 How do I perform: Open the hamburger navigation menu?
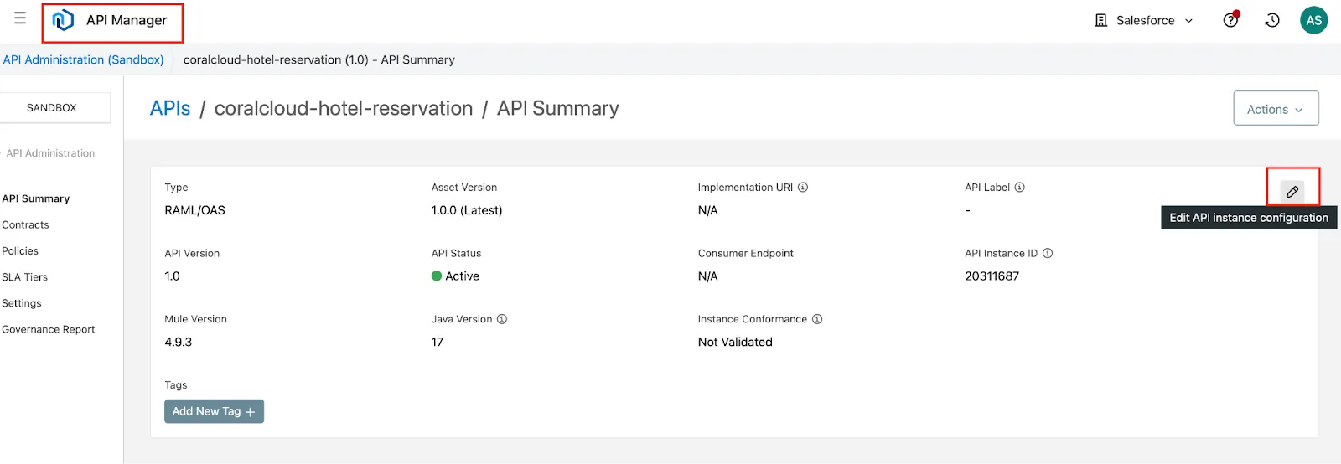[20, 18]
